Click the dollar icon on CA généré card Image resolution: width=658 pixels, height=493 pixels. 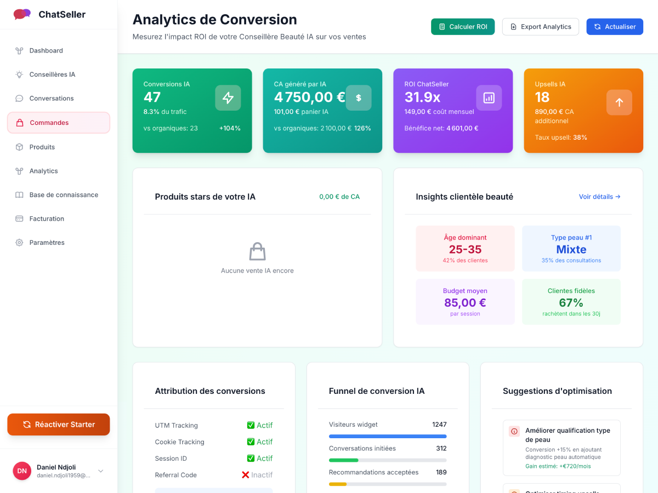point(359,98)
